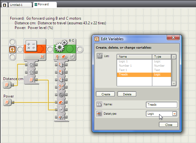This screenshot has width=196, height=143.
Task: Click the Math block calculator icon
Action: click(31, 46)
